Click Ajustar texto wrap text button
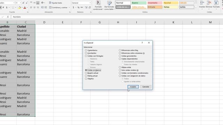 (x=55, y=3)
